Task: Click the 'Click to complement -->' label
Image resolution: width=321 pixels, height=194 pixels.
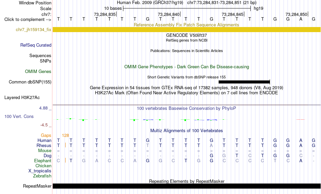Action: pyautogui.click(x=28, y=20)
